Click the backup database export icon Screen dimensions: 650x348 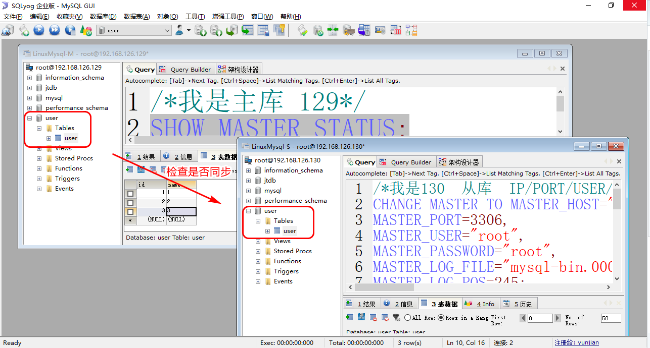[x=216, y=30]
